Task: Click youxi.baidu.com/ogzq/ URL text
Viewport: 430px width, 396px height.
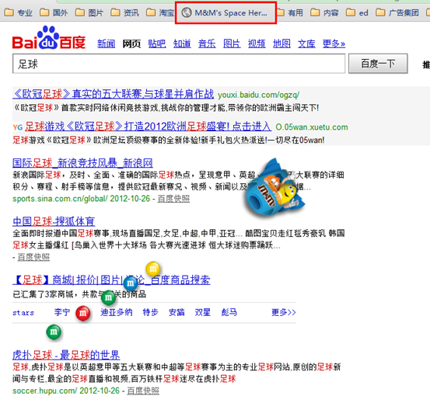Action: coord(258,95)
